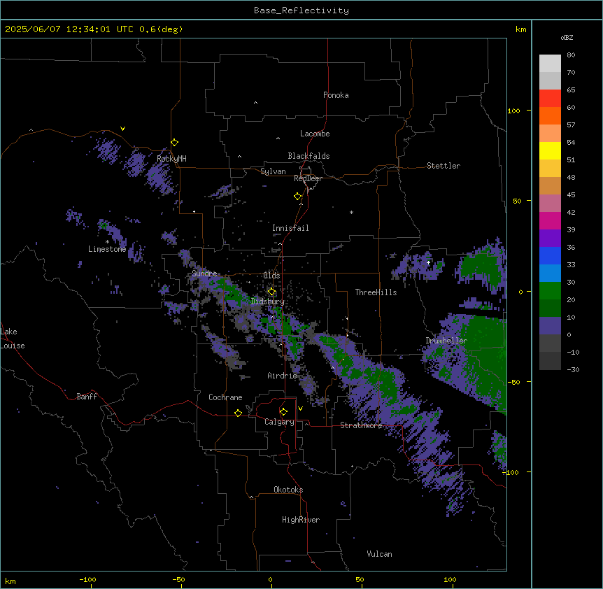The height and width of the screenshot is (589, 603).
Task: Pick the green 30 dBZ legend swatch
Action: (550, 291)
